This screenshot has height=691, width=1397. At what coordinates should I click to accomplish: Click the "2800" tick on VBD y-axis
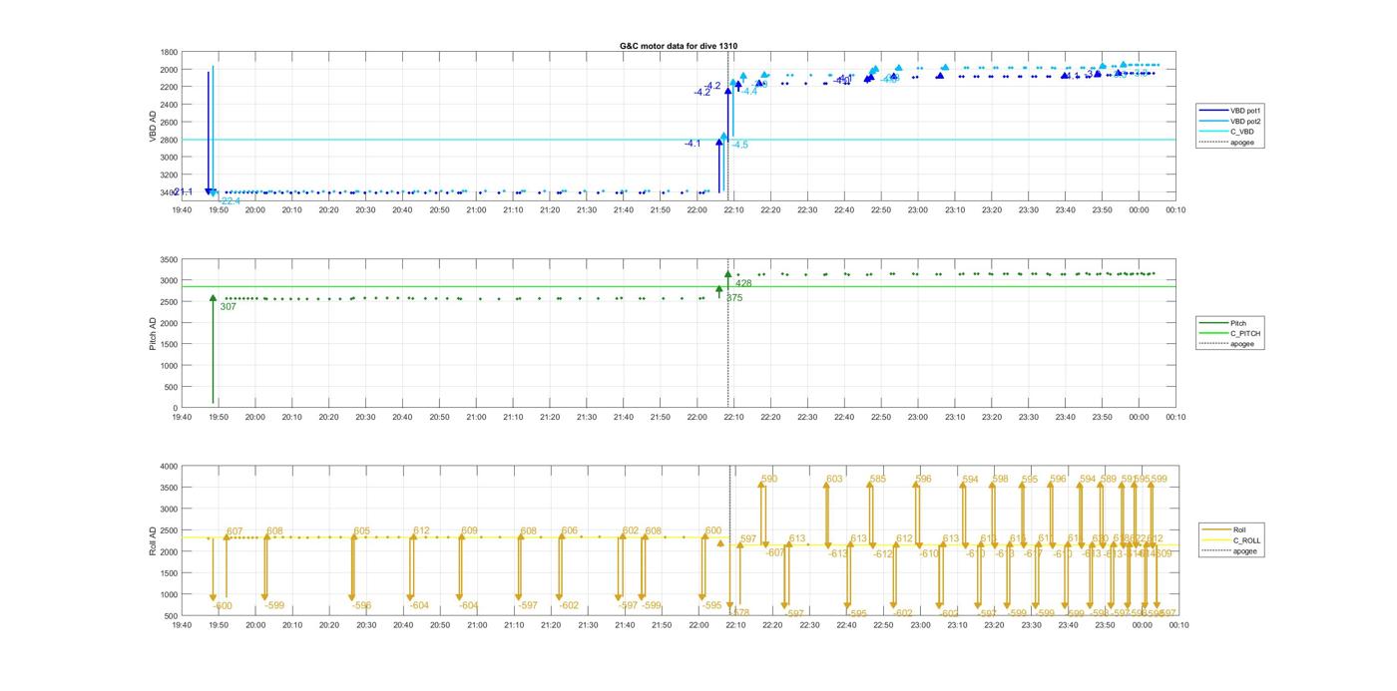tap(169, 140)
